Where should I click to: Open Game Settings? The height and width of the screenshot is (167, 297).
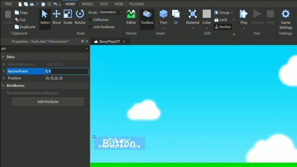(x=285, y=19)
